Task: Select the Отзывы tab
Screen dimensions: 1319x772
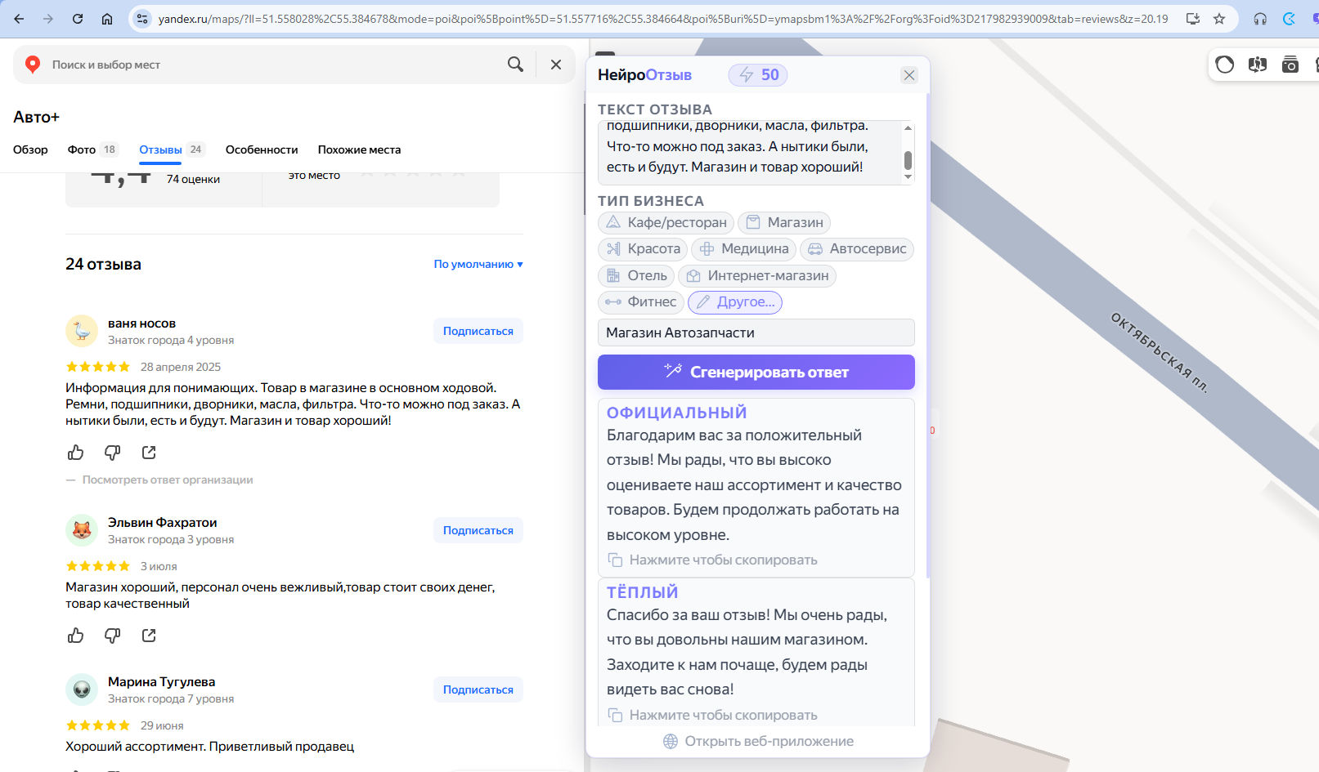Action: tap(172, 149)
